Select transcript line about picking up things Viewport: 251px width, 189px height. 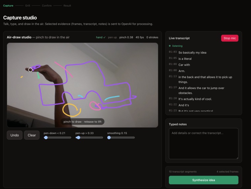click(205, 79)
